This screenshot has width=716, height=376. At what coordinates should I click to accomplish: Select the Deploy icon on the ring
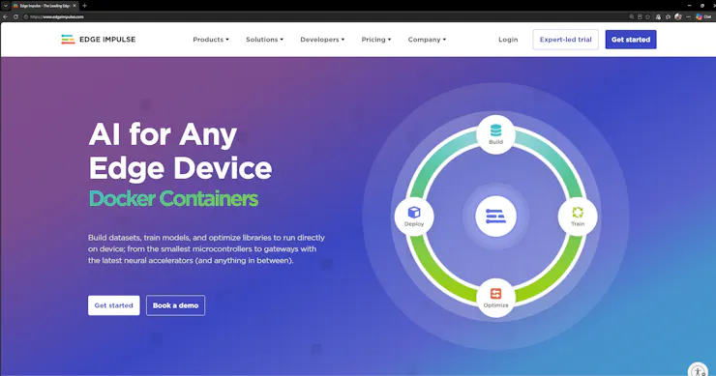pyautogui.click(x=414, y=217)
